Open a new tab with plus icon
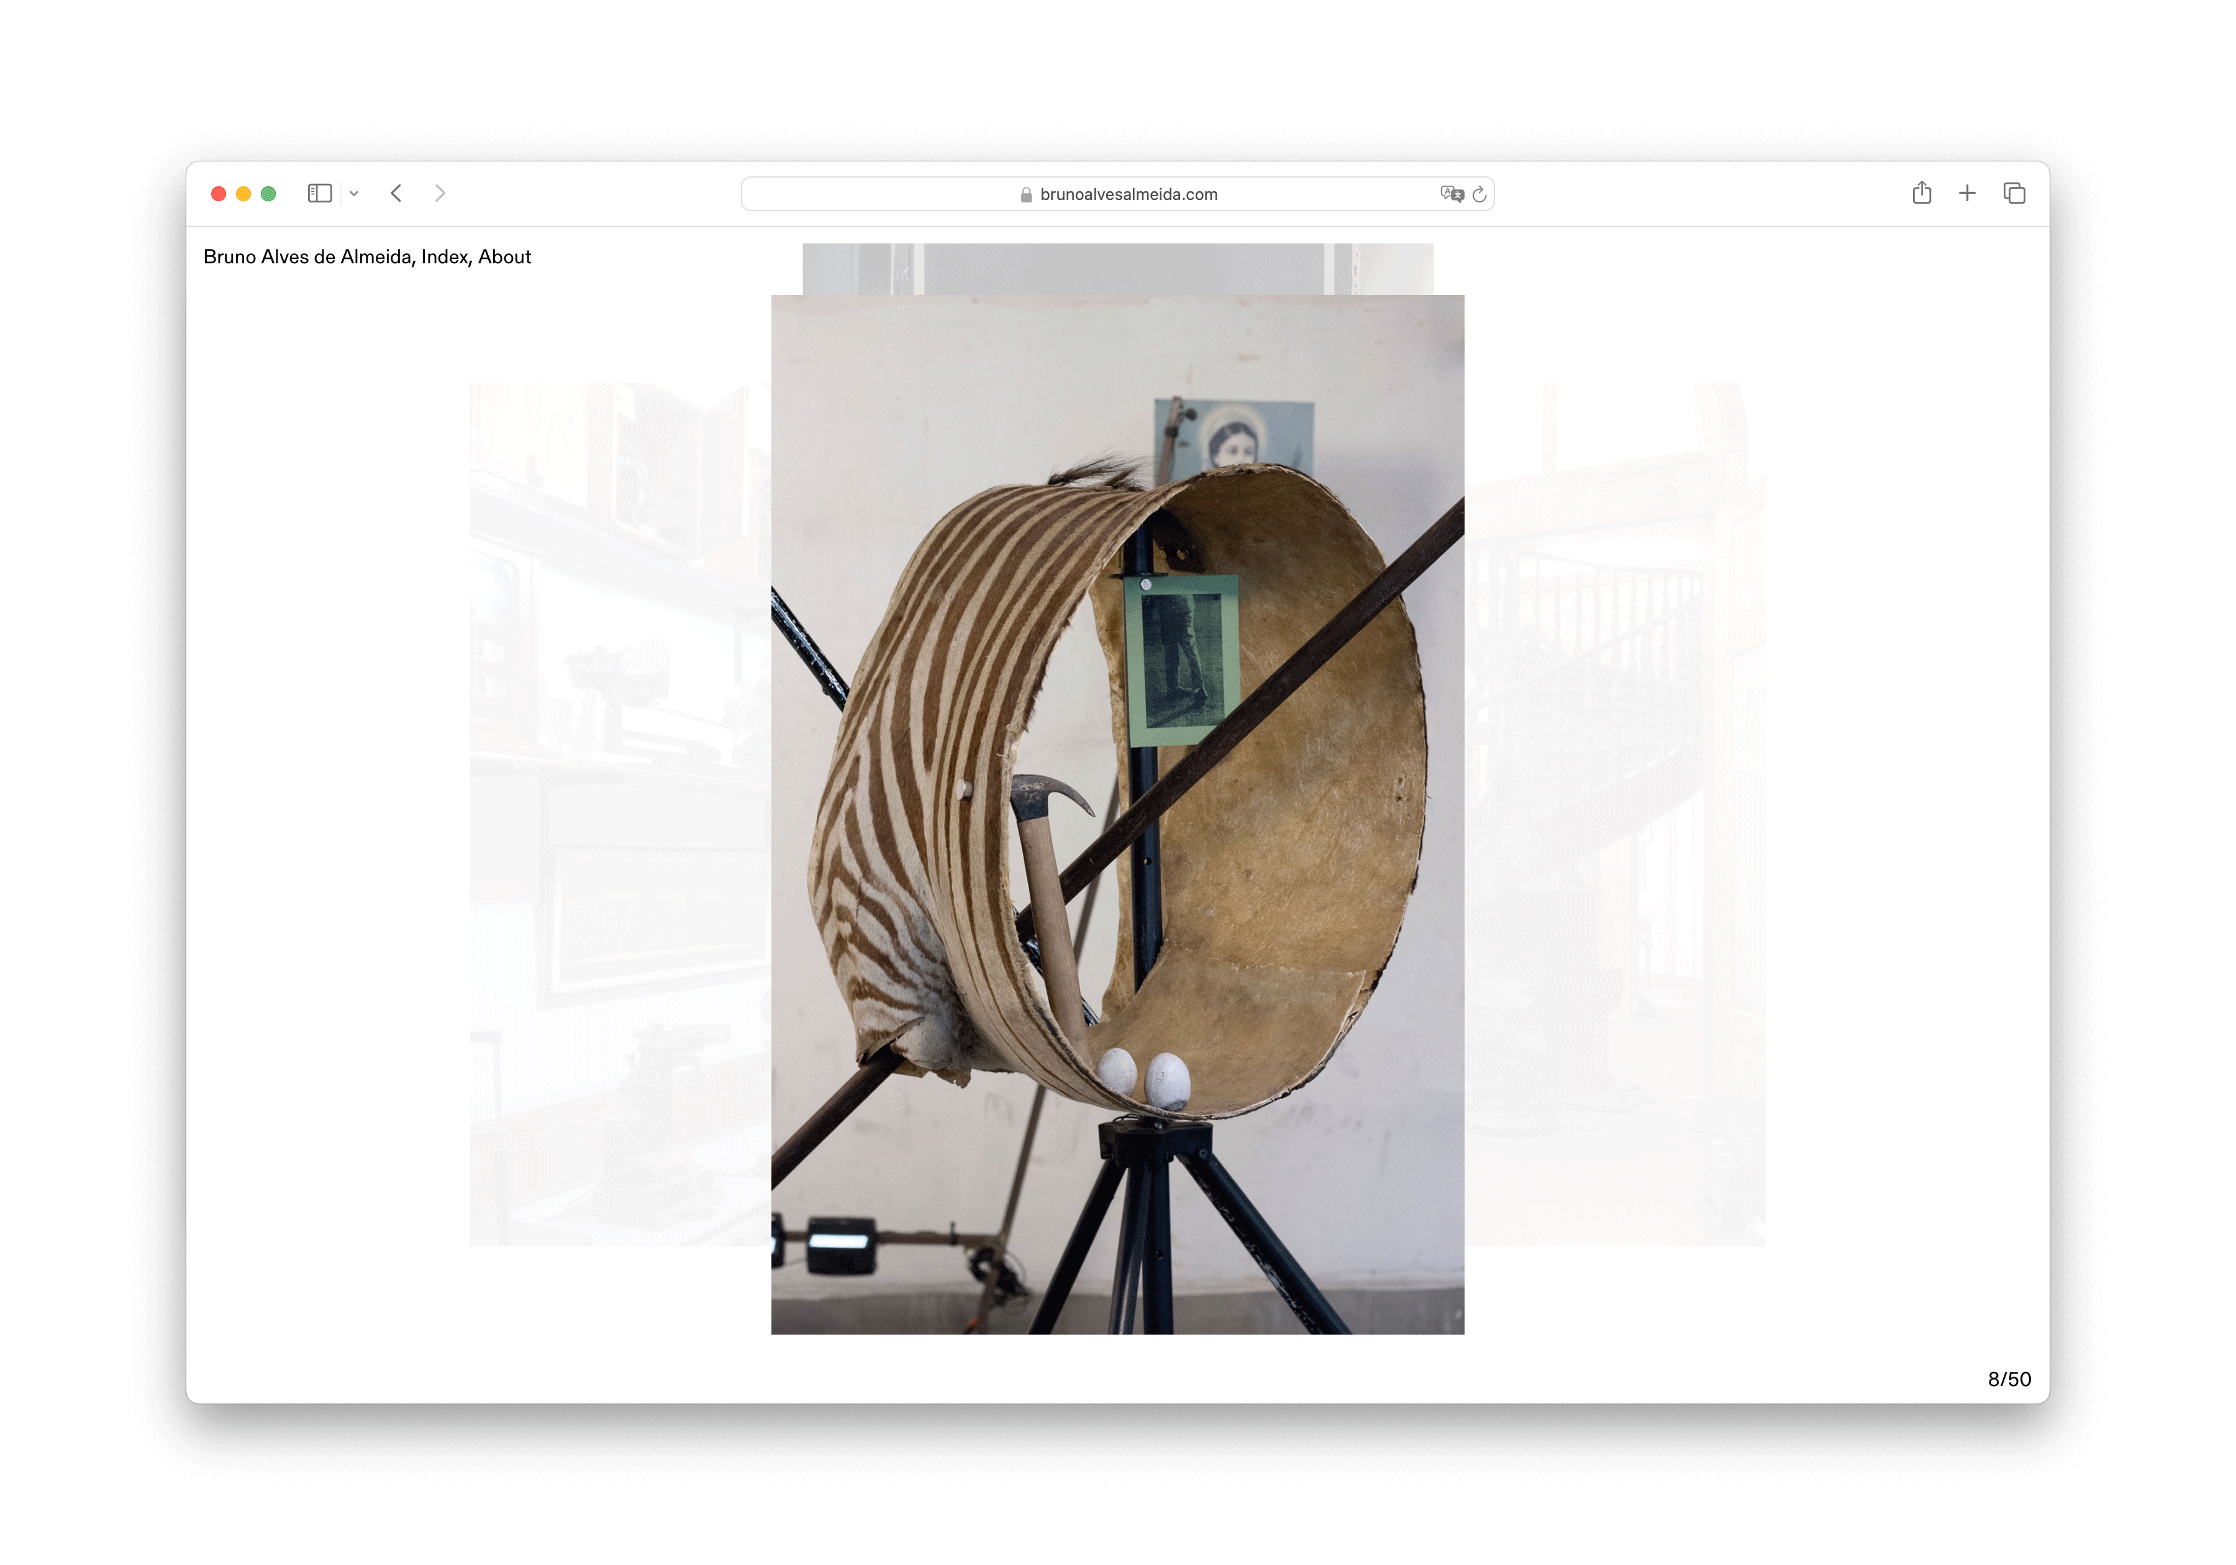The height and width of the screenshot is (1565, 2236). (1967, 194)
